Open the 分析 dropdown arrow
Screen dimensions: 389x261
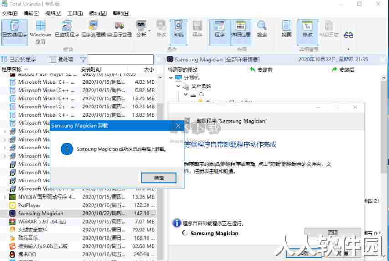click(149, 31)
